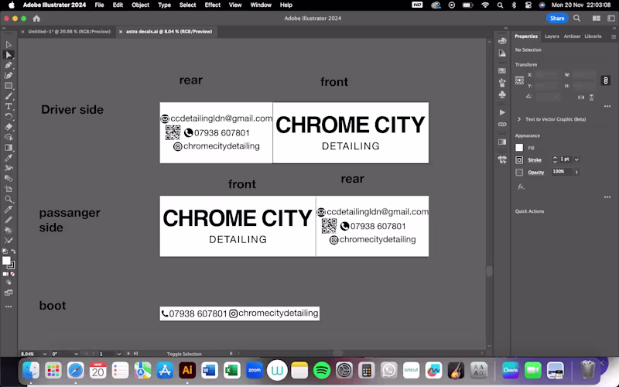This screenshot has width=619, height=387.
Task: Close the astra decals.ai tab
Action: [x=121, y=32]
